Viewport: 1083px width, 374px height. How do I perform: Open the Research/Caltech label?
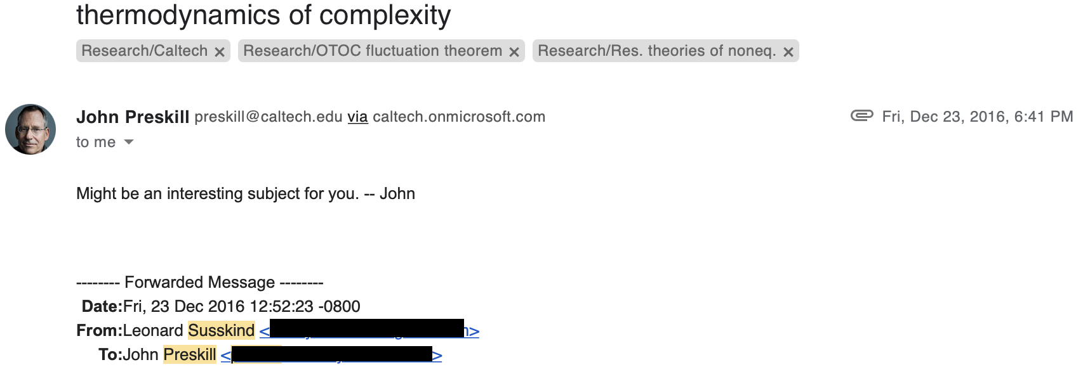(145, 51)
